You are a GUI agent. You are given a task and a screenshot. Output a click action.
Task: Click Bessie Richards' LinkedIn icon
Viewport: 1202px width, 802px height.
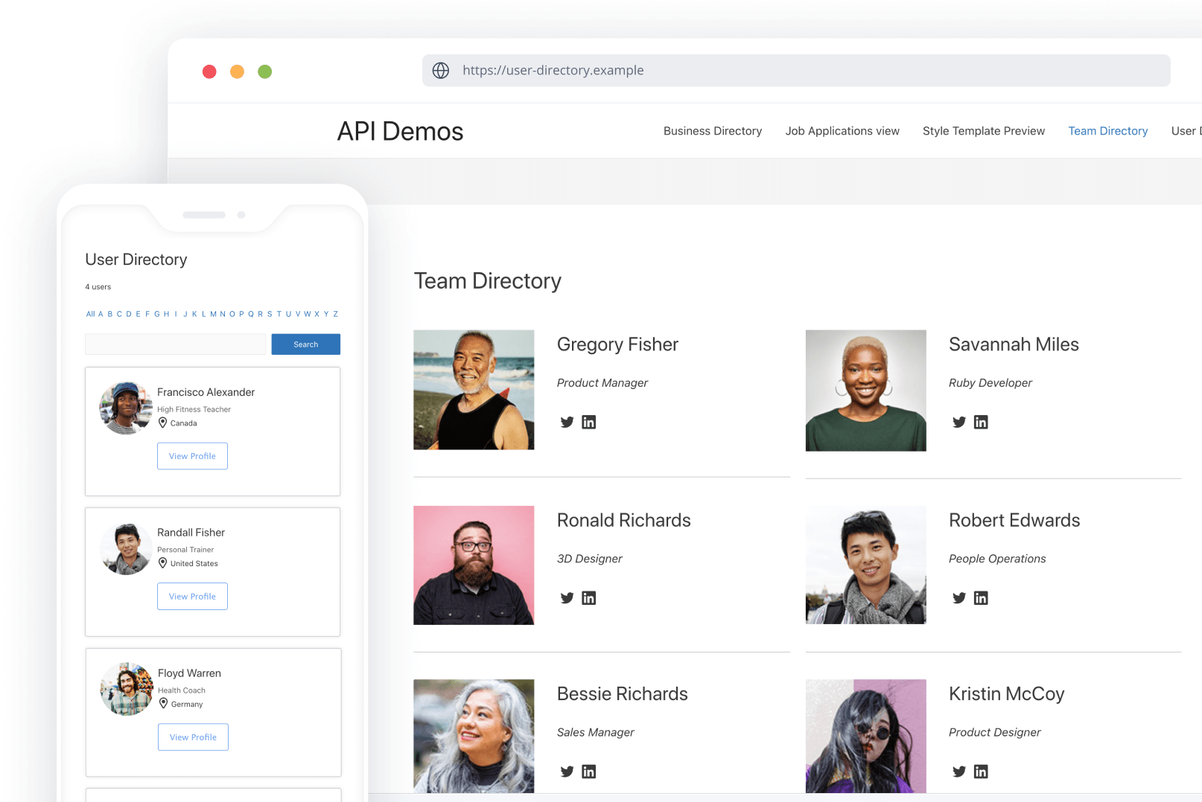(588, 771)
